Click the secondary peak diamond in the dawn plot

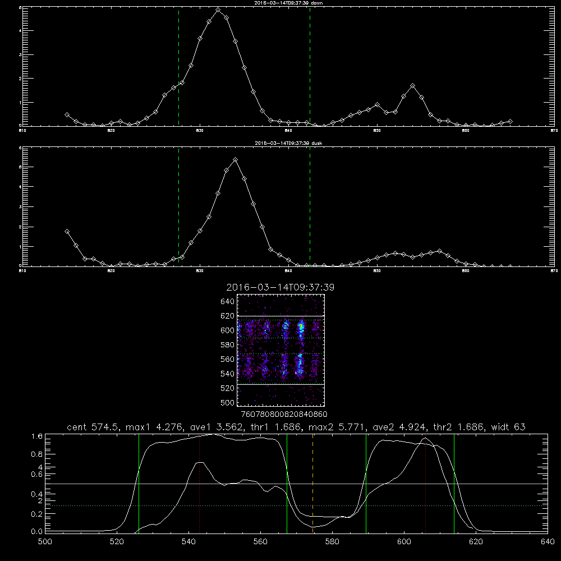(x=412, y=86)
